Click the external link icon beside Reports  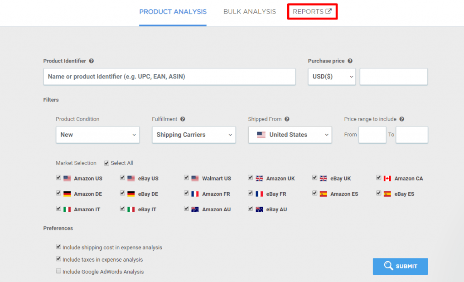click(x=329, y=11)
